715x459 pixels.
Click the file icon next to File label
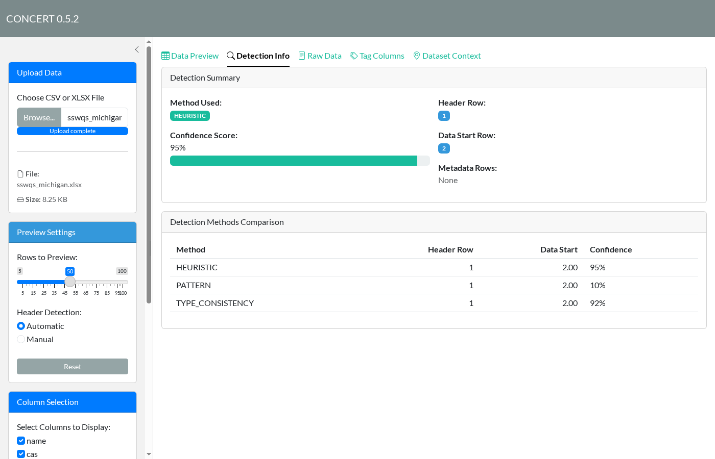[20, 174]
